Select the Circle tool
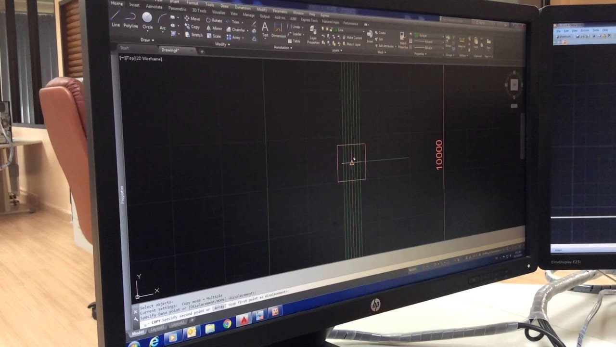Image resolution: width=616 pixels, height=347 pixels. (147, 22)
